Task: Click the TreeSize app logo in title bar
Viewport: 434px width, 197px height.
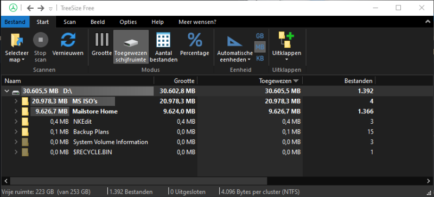Action: (13, 8)
